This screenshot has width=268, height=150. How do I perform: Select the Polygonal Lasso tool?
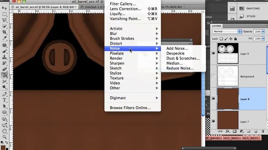(5, 20)
